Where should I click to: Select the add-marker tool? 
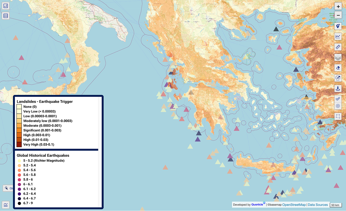click(338, 26)
